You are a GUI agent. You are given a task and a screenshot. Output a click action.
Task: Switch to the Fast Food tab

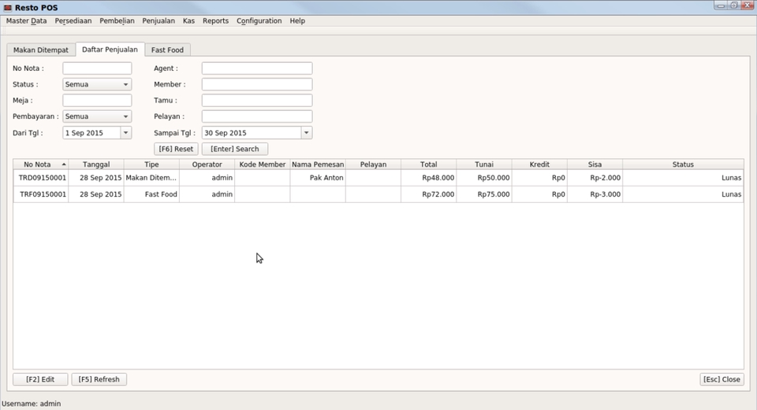[167, 50]
